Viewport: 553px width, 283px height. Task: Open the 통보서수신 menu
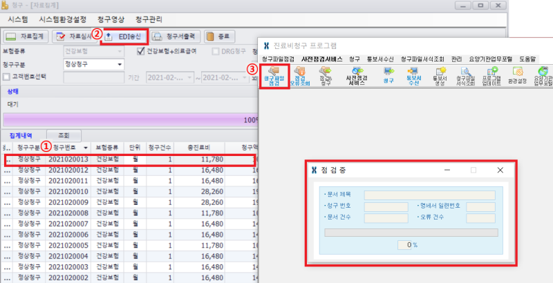coord(380,59)
